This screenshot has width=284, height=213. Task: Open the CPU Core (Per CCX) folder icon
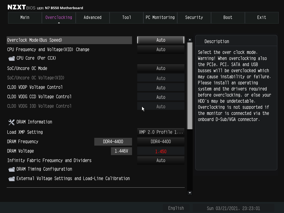(x=12, y=58)
